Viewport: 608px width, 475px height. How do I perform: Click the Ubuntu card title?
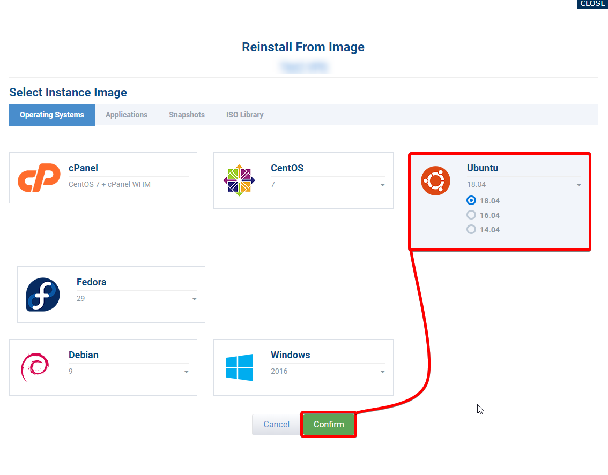483,168
